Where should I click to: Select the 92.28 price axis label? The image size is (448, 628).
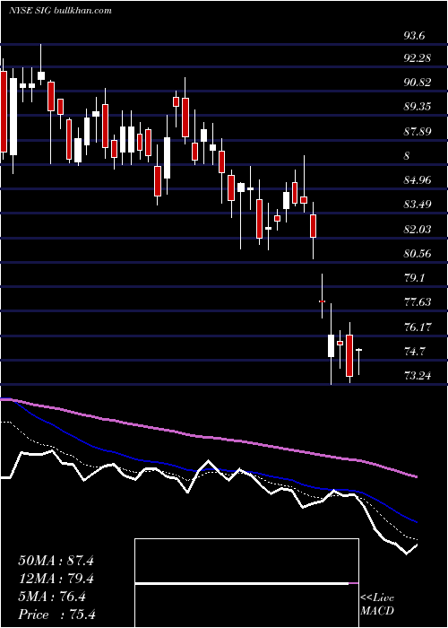point(418,58)
